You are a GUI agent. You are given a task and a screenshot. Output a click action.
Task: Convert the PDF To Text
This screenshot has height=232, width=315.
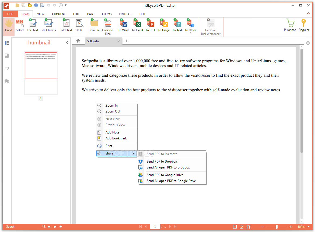[x=177, y=26]
